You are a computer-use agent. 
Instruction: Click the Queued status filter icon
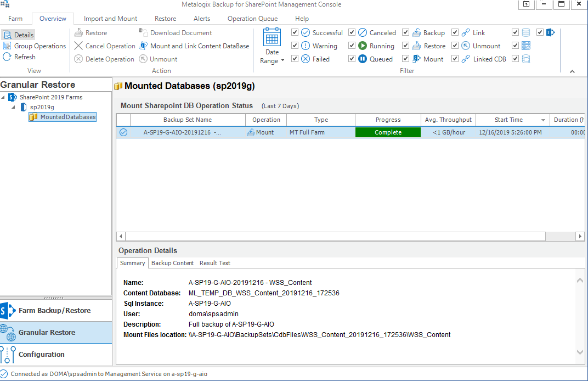[363, 59]
